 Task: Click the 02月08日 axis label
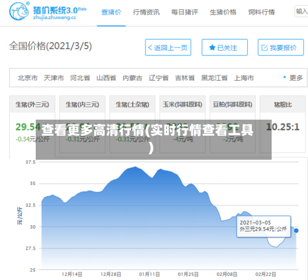227,274
